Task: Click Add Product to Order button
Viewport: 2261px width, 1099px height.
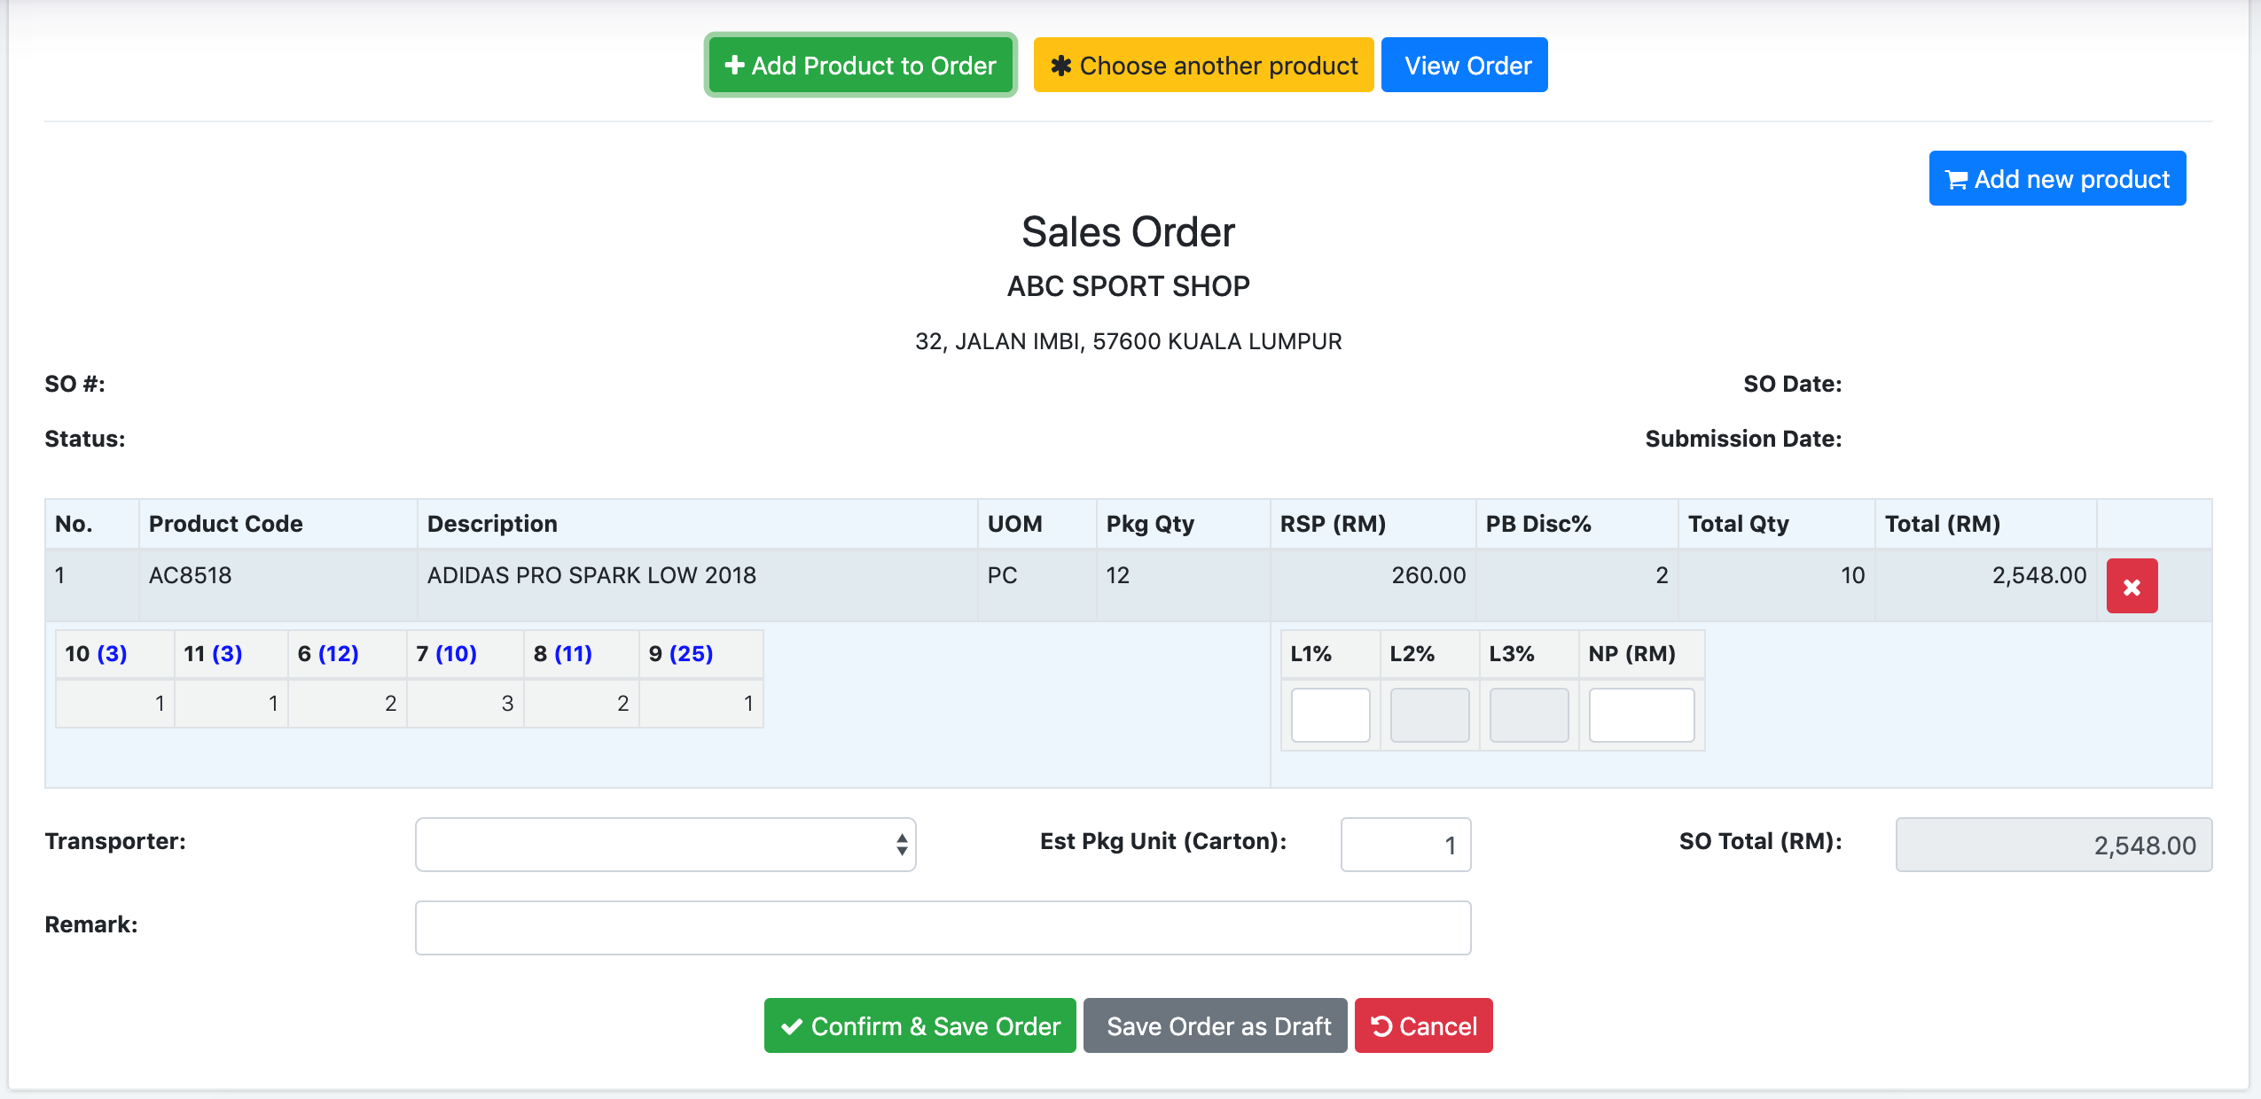Action: (860, 66)
